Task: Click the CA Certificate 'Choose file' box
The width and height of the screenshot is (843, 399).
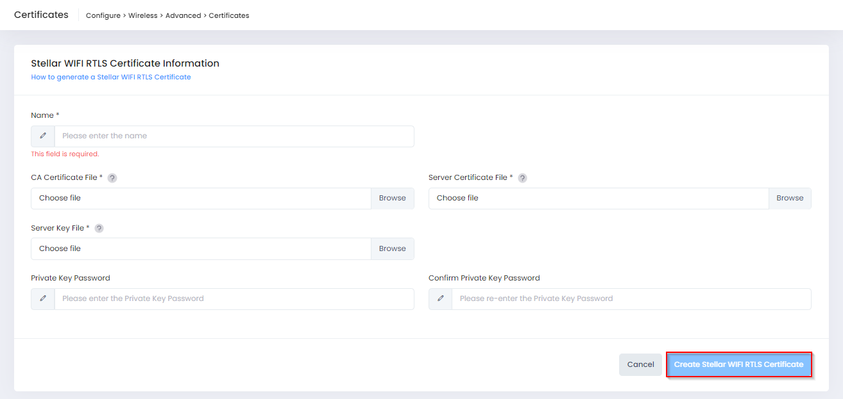Action: 201,198
